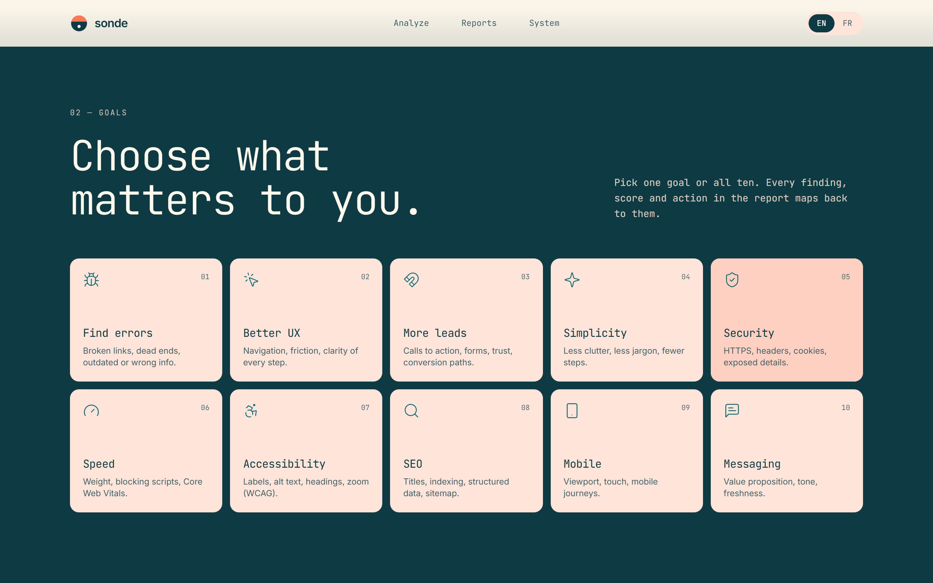Click the cursor icon on Better UX card
Image resolution: width=933 pixels, height=583 pixels.
(x=251, y=280)
